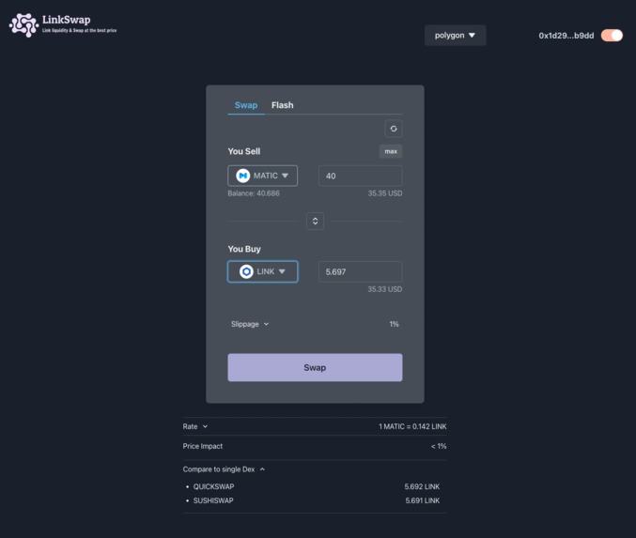Click the max button
636x538 pixels.
[391, 151]
